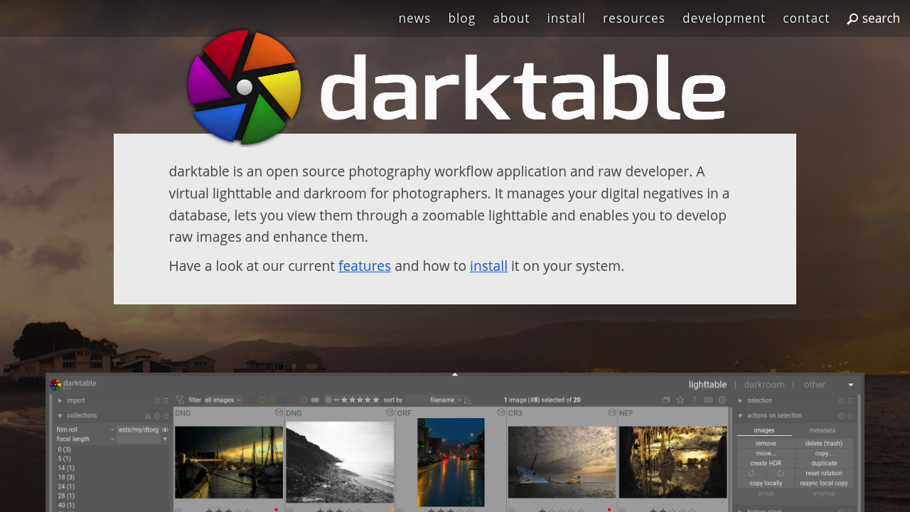Click the star overlays icon in the toolbar
Screen dimensions: 910x512
point(680,400)
